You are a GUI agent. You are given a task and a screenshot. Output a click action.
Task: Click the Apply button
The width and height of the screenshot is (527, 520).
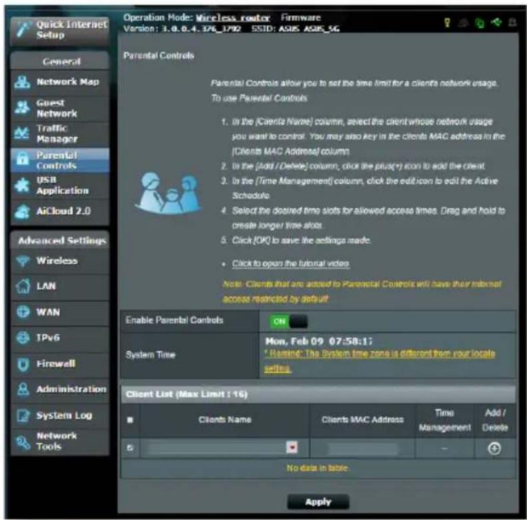(318, 502)
